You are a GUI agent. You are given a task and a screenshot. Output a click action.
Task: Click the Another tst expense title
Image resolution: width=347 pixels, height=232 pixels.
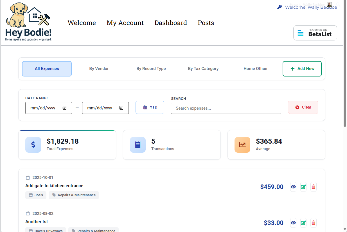point(37,222)
